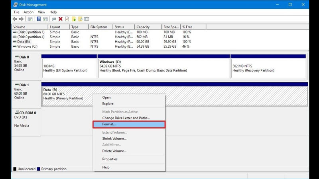The height and width of the screenshot is (179, 319).
Task: Click the red X Delete toolbar icon
Action: [61, 19]
